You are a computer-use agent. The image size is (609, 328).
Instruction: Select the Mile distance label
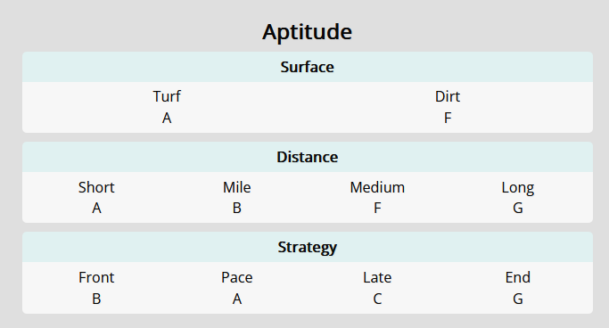click(x=237, y=187)
